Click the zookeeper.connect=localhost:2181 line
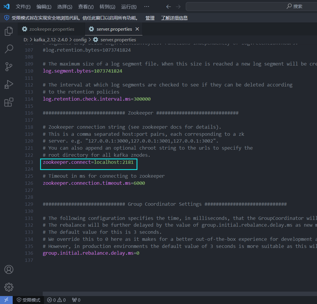The image size is (317, 304). click(88, 162)
